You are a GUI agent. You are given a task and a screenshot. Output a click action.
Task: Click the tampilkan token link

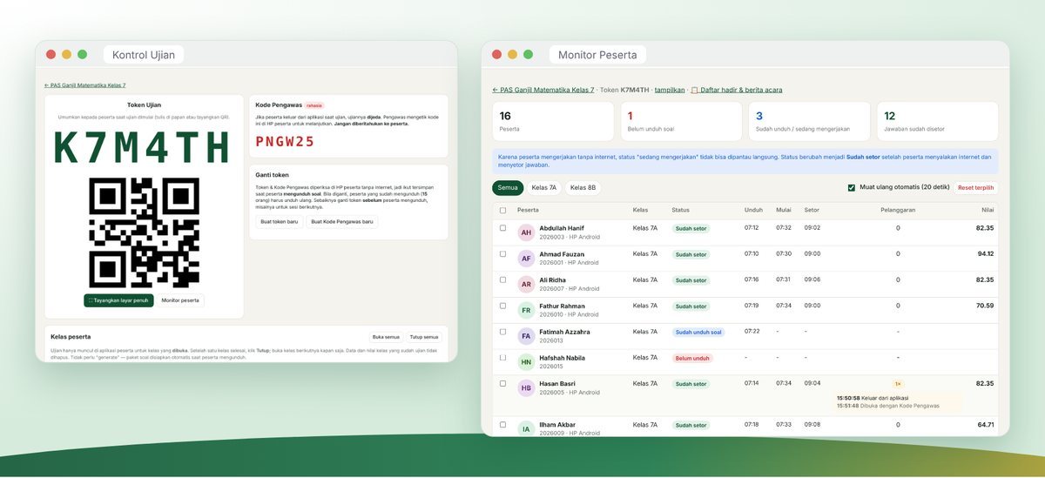670,90
